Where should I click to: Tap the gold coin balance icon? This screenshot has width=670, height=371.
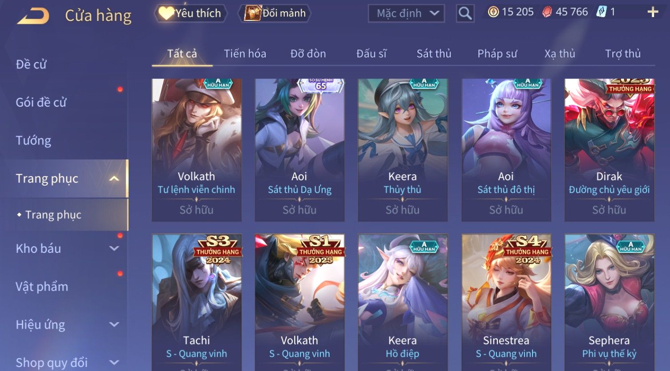(x=493, y=12)
